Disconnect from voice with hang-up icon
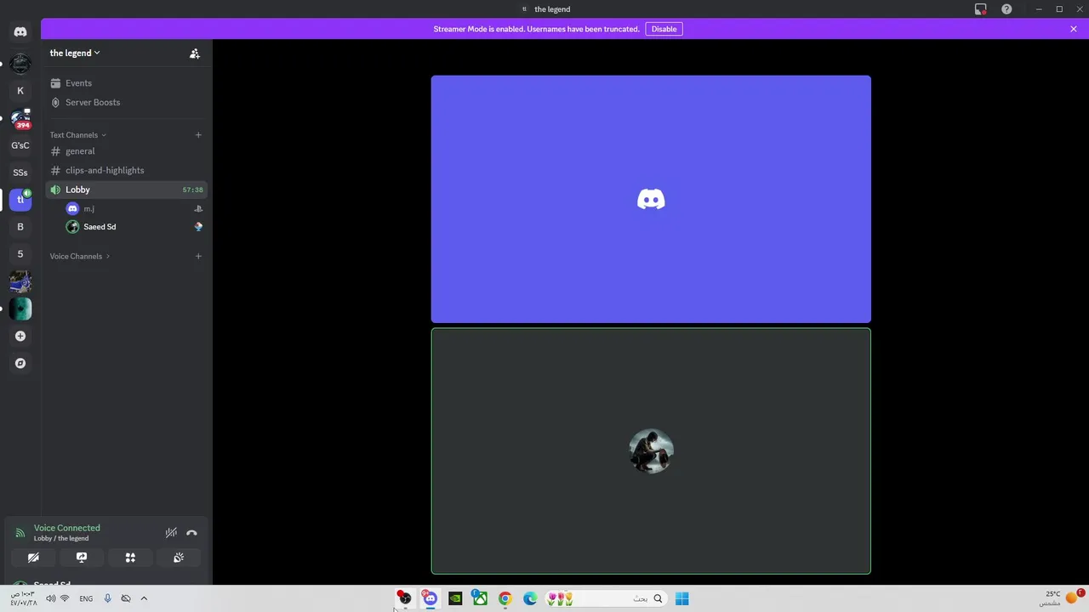This screenshot has height=612, width=1089. (x=191, y=533)
